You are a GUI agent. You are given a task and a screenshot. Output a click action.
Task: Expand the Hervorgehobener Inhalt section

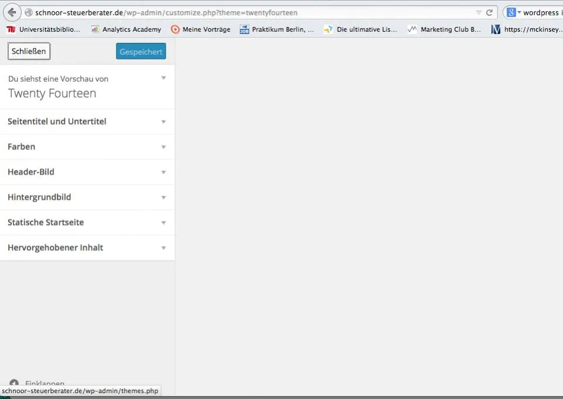click(87, 247)
